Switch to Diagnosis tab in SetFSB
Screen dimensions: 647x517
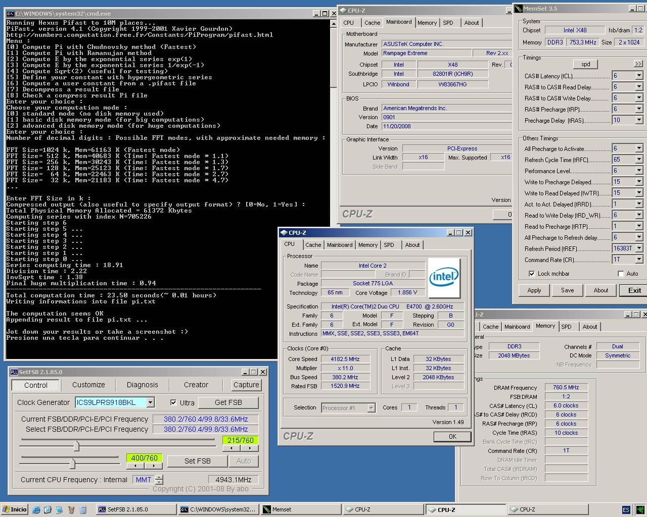(143, 385)
